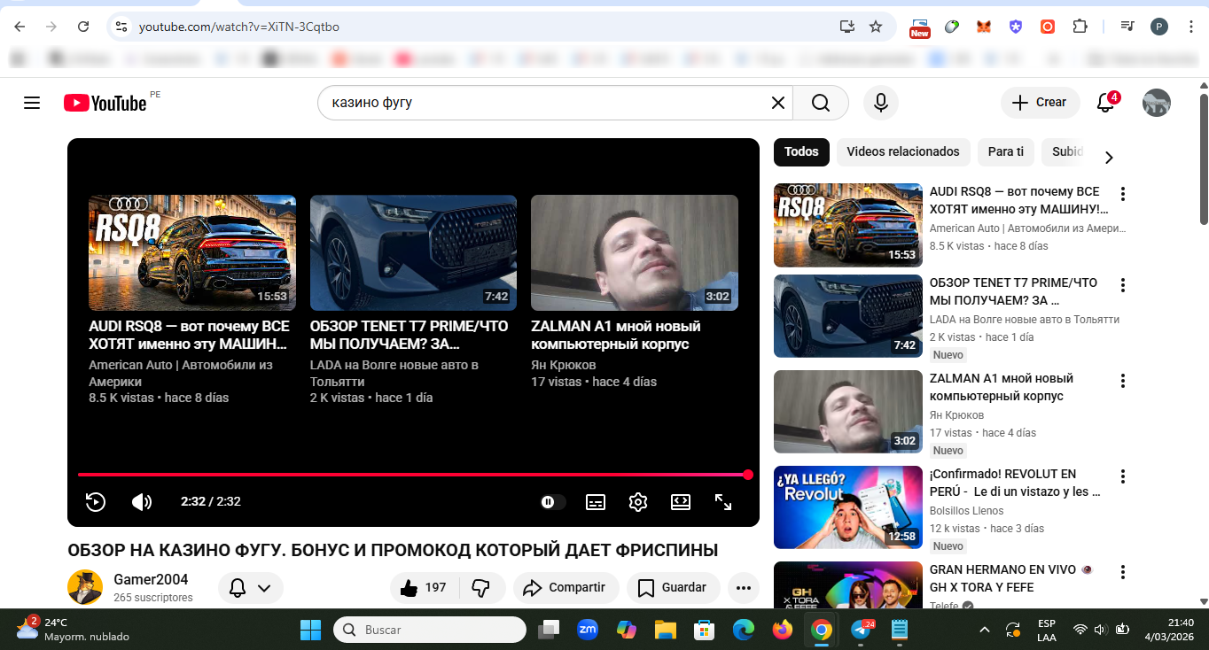Show more filter chips with the arrow
Viewport: 1209px width, 650px height.
[x=1108, y=157]
